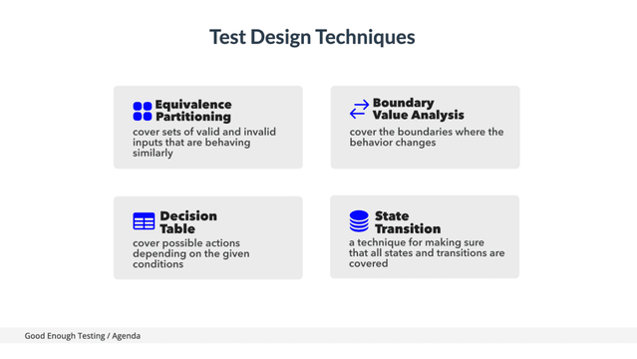Click the Test Design Techniques title
637x359 pixels.
pyautogui.click(x=312, y=37)
